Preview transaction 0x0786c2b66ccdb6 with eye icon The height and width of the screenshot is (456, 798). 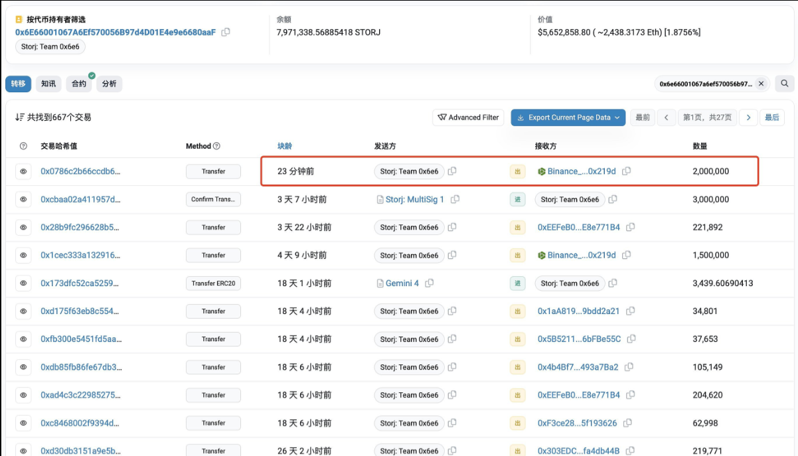[23, 171]
